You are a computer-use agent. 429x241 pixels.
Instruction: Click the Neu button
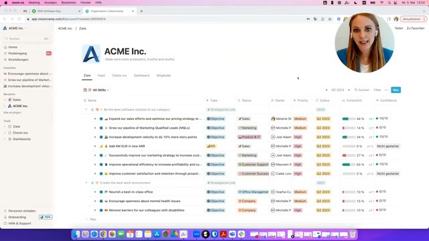(x=395, y=90)
